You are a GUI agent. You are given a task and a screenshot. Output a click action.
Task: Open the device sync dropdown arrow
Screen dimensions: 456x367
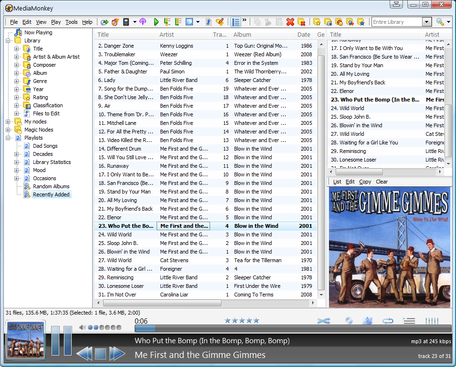coord(135,22)
